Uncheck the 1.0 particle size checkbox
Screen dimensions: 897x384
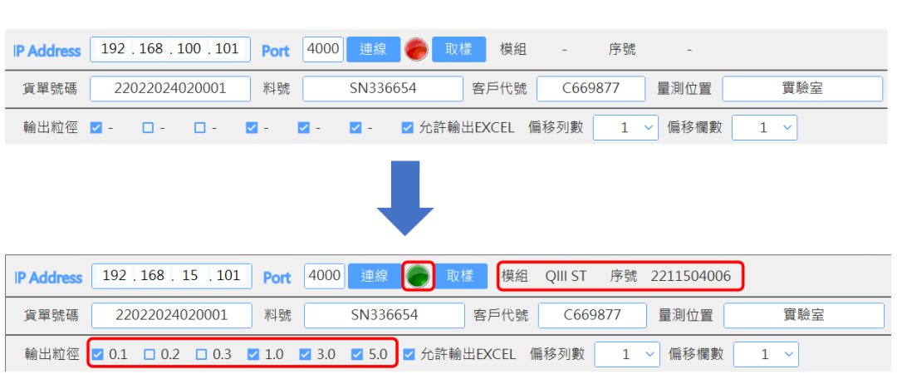pyautogui.click(x=252, y=354)
